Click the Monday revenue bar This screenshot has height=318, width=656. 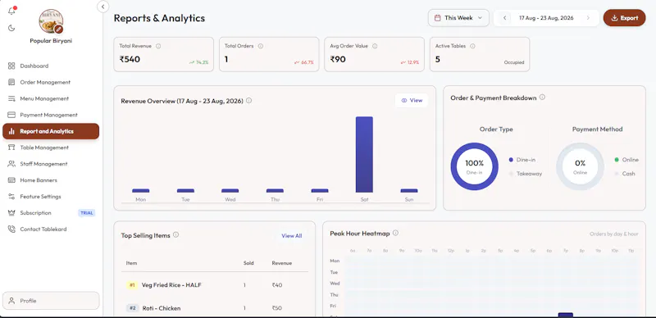pos(140,190)
